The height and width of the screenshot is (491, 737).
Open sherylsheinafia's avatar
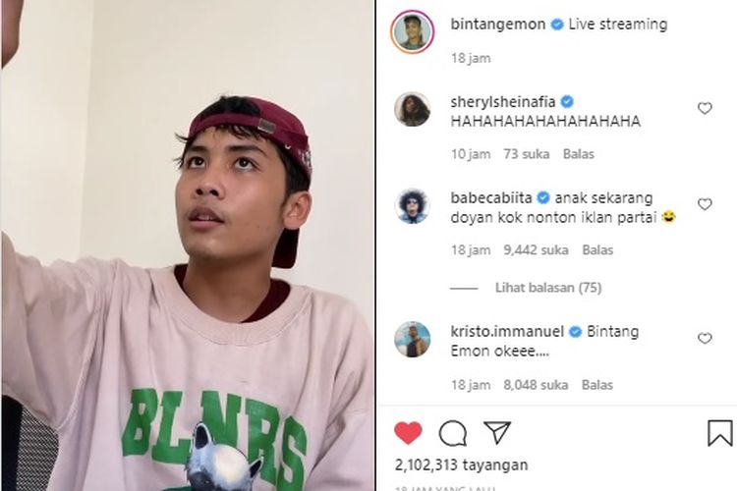(x=412, y=109)
